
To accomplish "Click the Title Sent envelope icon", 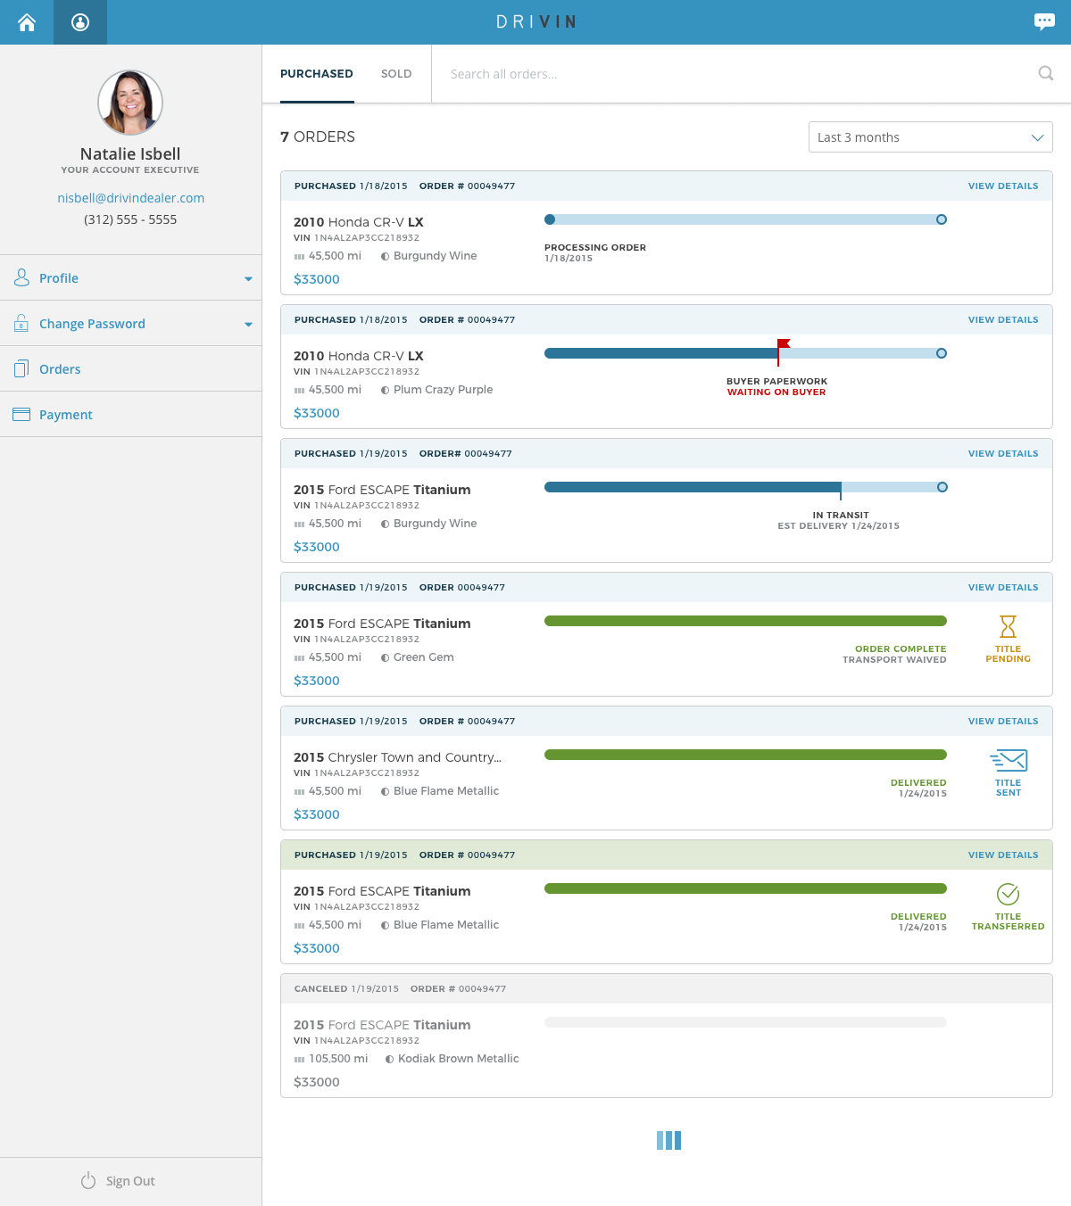I will [1009, 761].
